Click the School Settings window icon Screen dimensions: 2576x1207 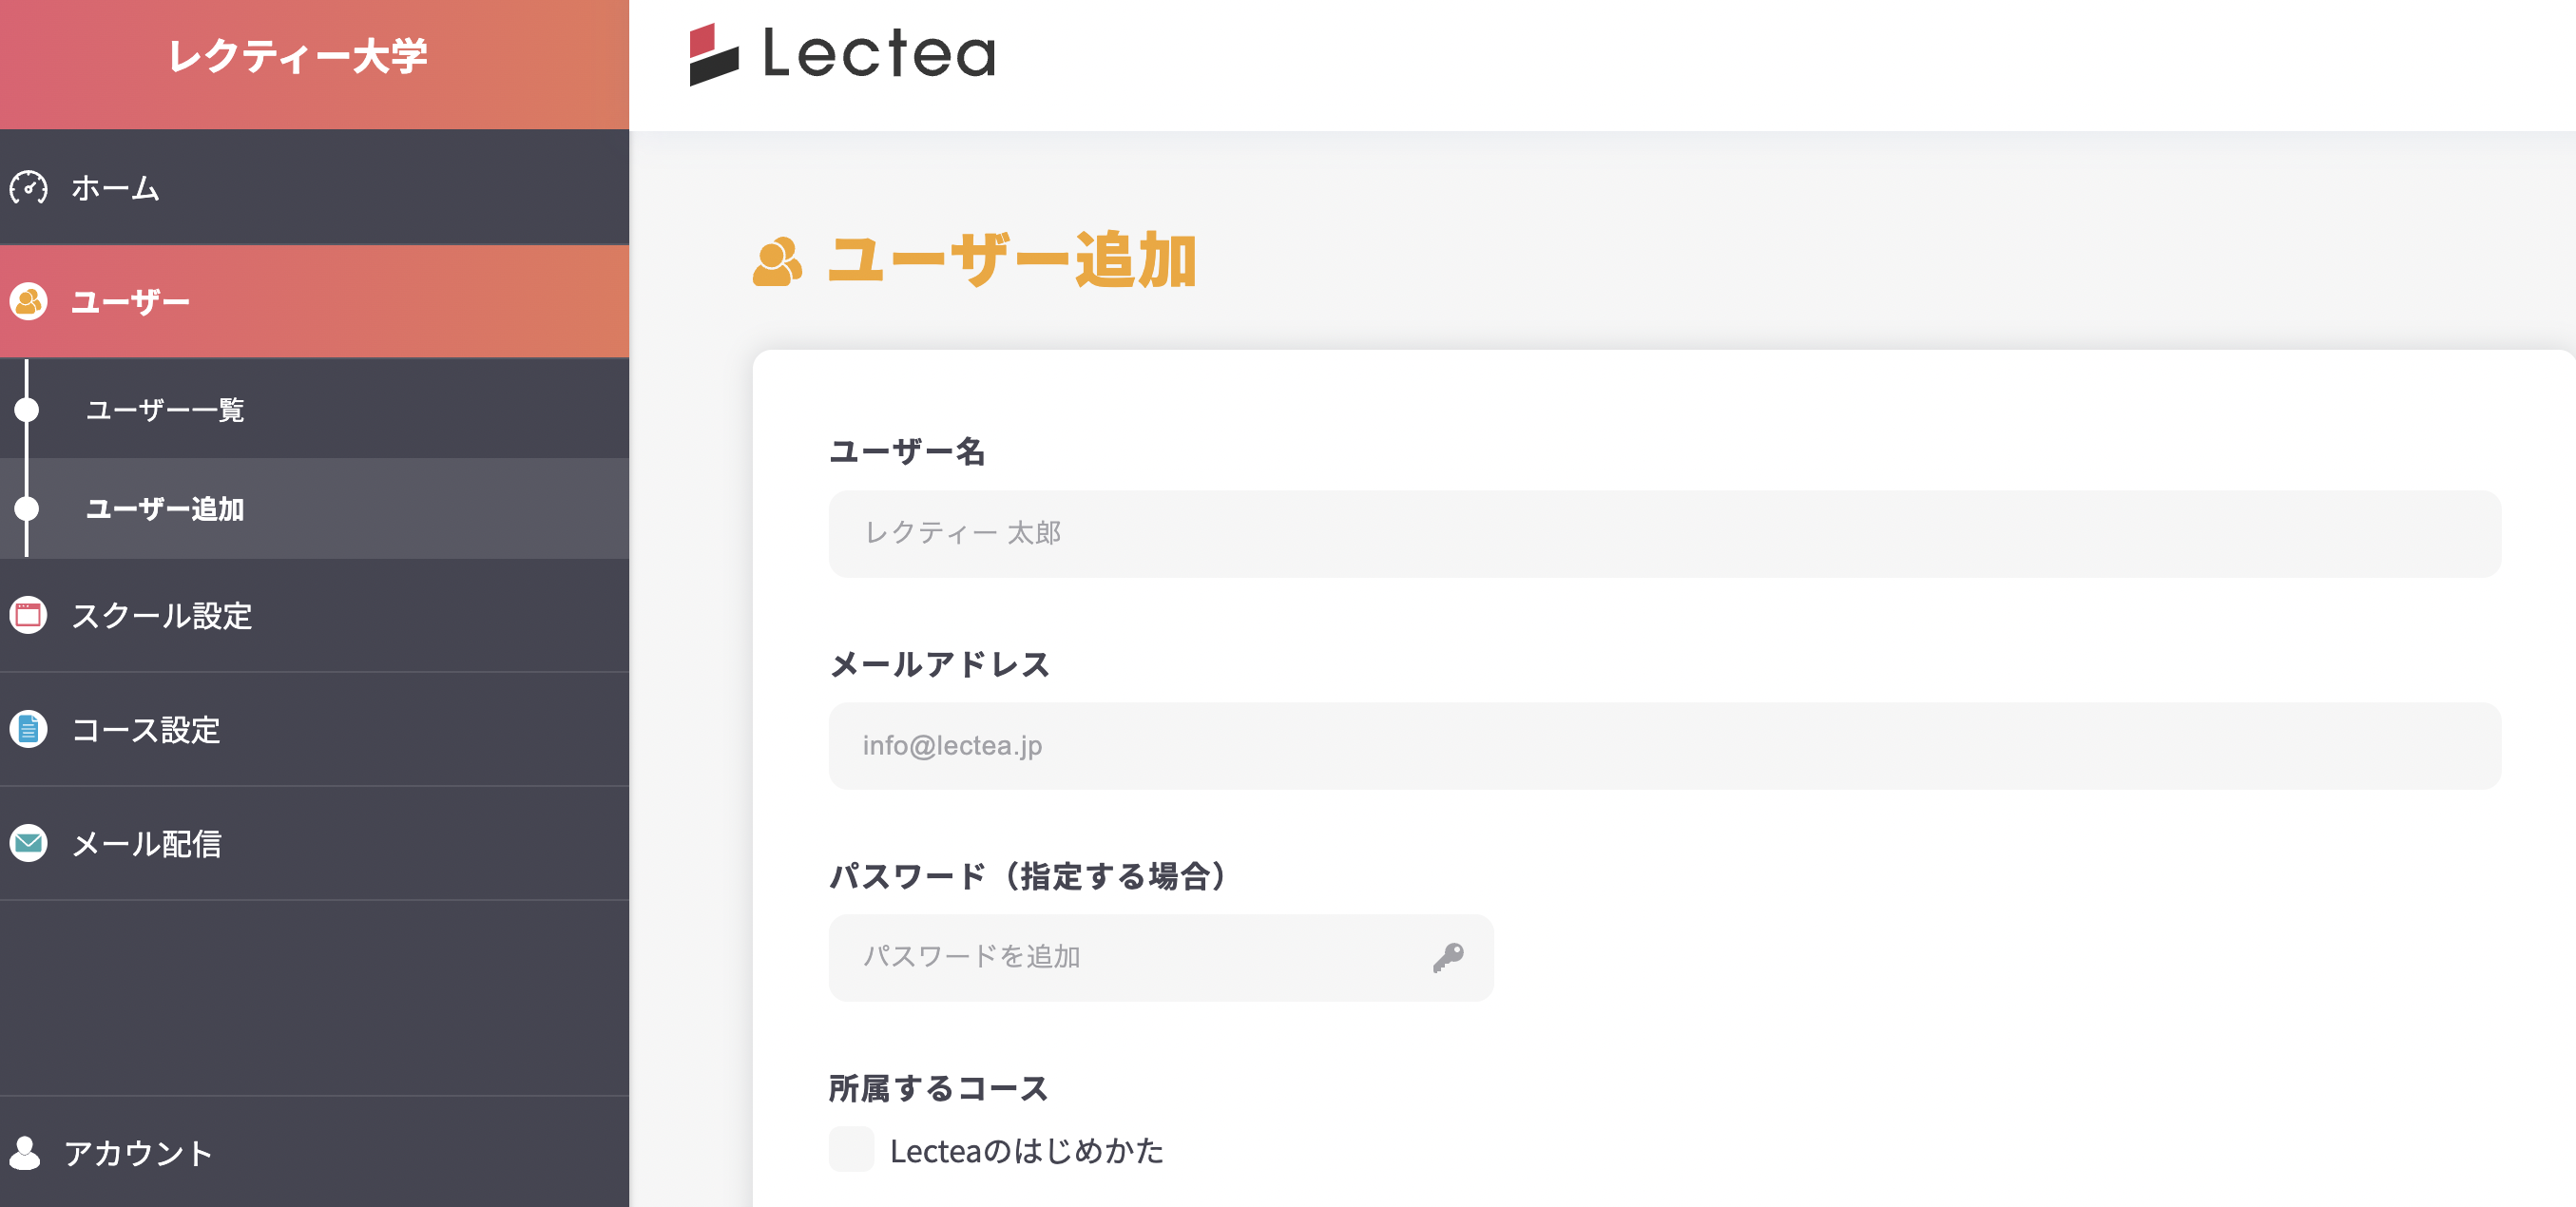point(28,615)
